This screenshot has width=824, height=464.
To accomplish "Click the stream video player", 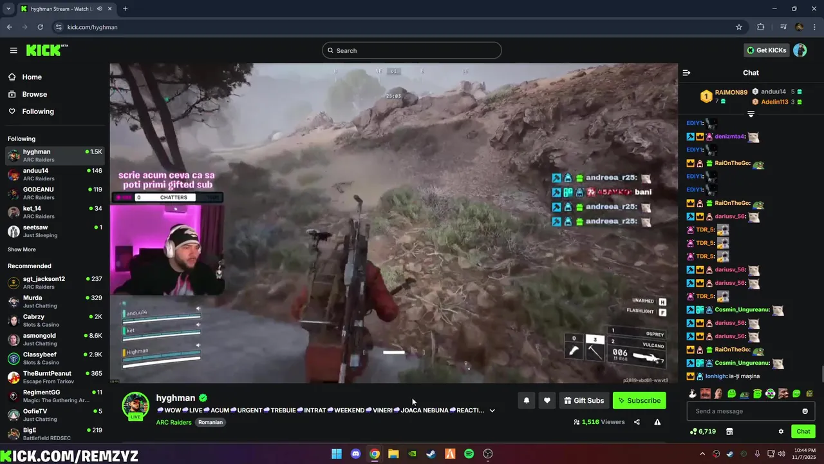I will click(x=393, y=223).
